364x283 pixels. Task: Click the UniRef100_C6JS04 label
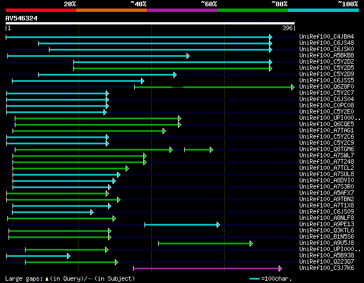(326, 99)
